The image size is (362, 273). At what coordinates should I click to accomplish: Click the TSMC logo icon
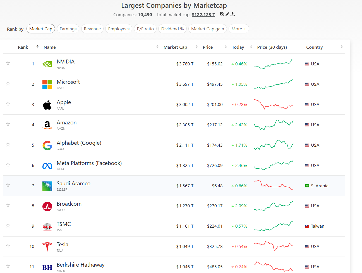coord(47,227)
